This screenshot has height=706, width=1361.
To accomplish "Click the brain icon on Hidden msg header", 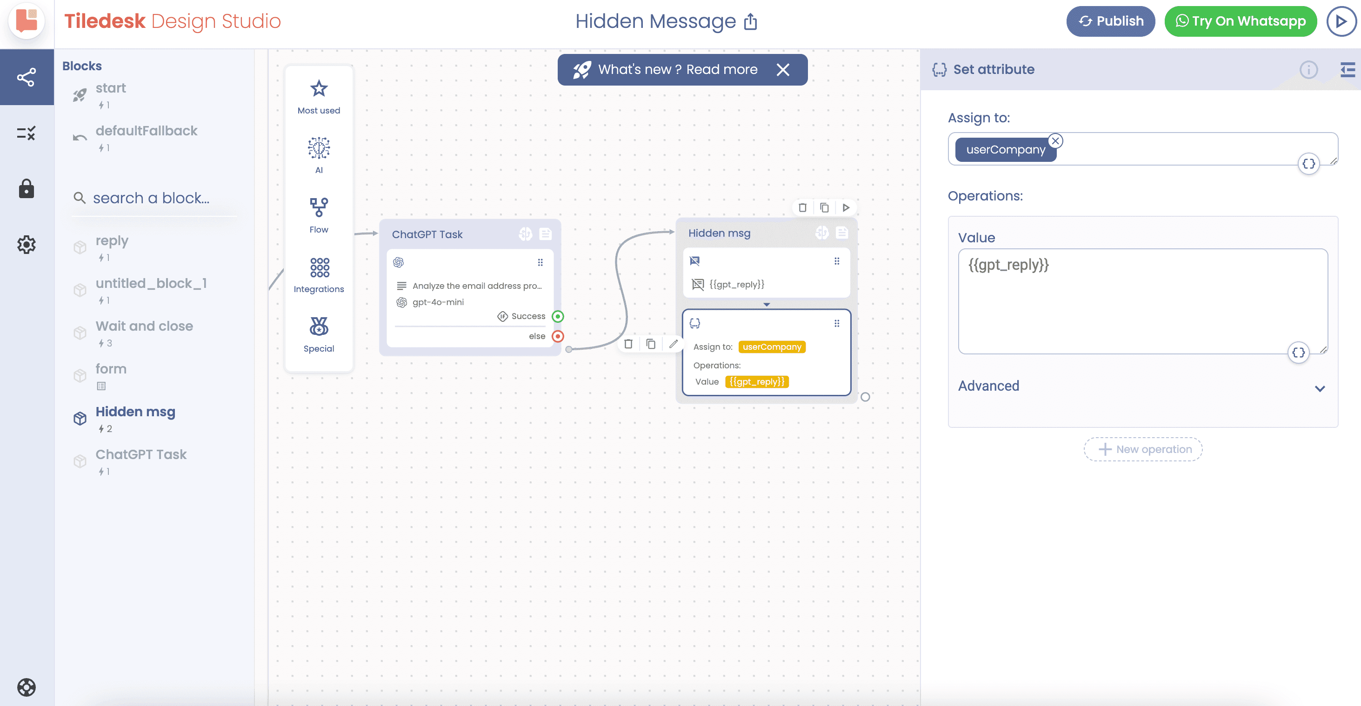I will (821, 233).
